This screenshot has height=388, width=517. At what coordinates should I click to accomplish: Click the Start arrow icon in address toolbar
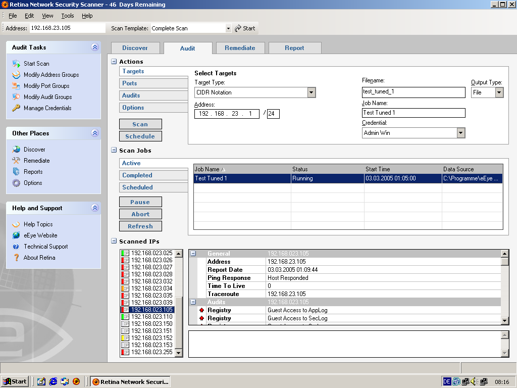[x=238, y=28]
